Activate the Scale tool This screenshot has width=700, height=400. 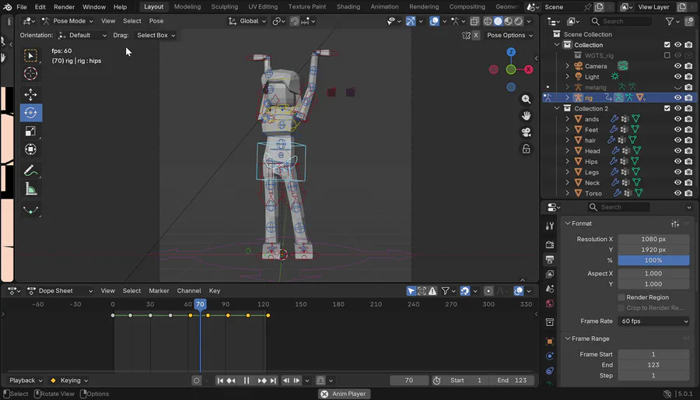pyautogui.click(x=31, y=131)
